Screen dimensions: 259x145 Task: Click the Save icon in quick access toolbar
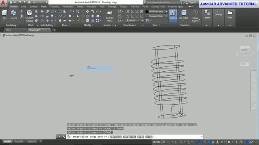(x=20, y=2)
